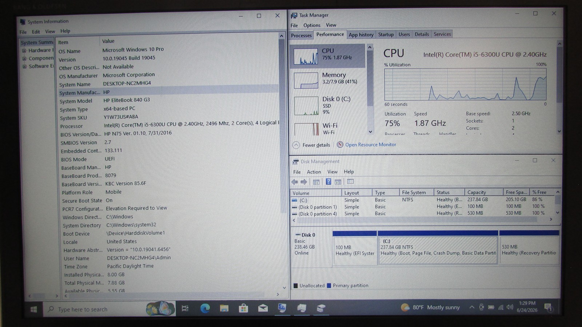Select Wi-Fi performance item in Task Manager
582x327 pixels.
pyautogui.click(x=328, y=129)
